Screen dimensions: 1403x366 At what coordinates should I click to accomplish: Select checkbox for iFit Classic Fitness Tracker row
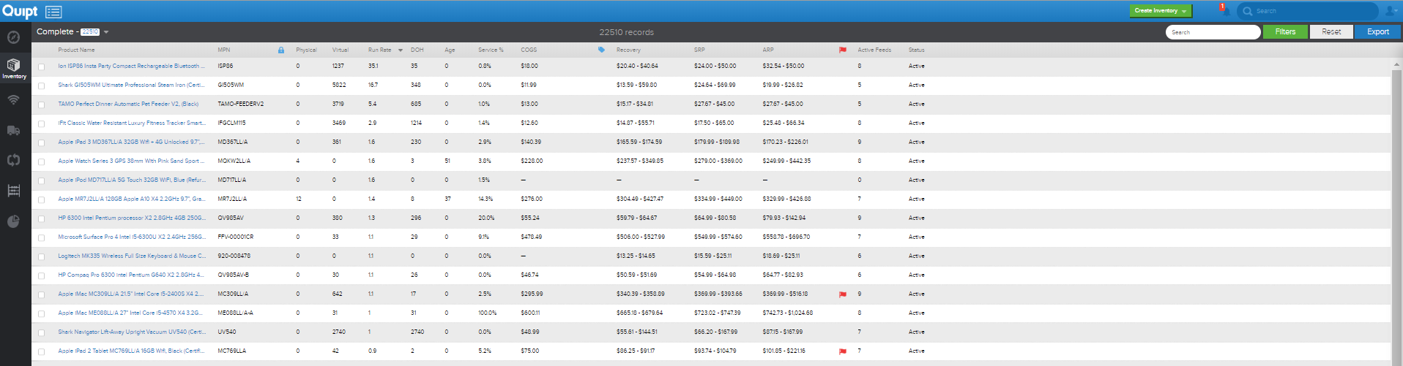tap(41, 123)
